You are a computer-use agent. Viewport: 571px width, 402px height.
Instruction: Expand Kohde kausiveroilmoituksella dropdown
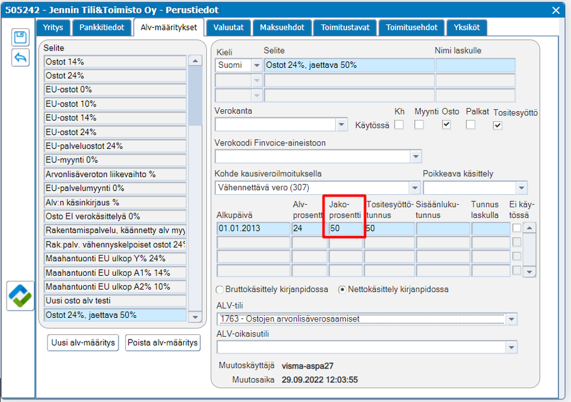(x=414, y=188)
